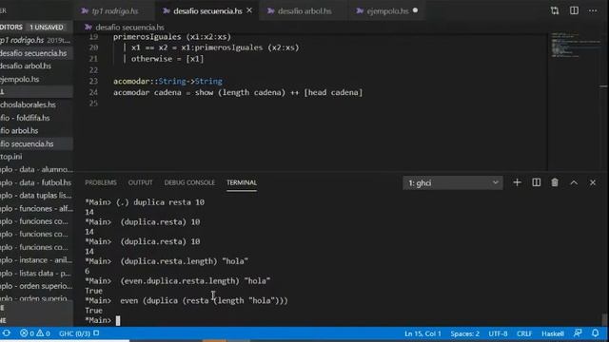Open the editor more actions menu
This screenshot has width=609, height=342.
593,10
